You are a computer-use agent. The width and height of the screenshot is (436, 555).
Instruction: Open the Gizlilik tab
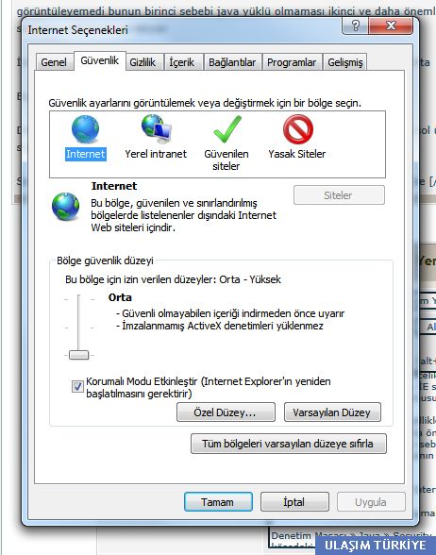pyautogui.click(x=143, y=62)
